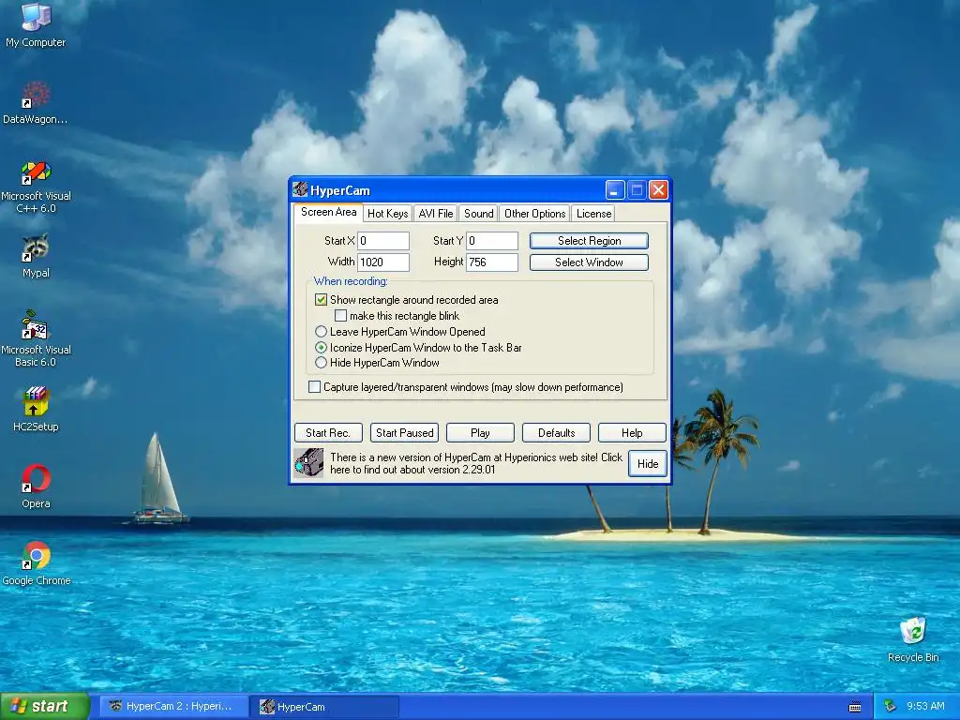Open the on-screen keyboard tray icon
The height and width of the screenshot is (720, 960).
(x=855, y=707)
